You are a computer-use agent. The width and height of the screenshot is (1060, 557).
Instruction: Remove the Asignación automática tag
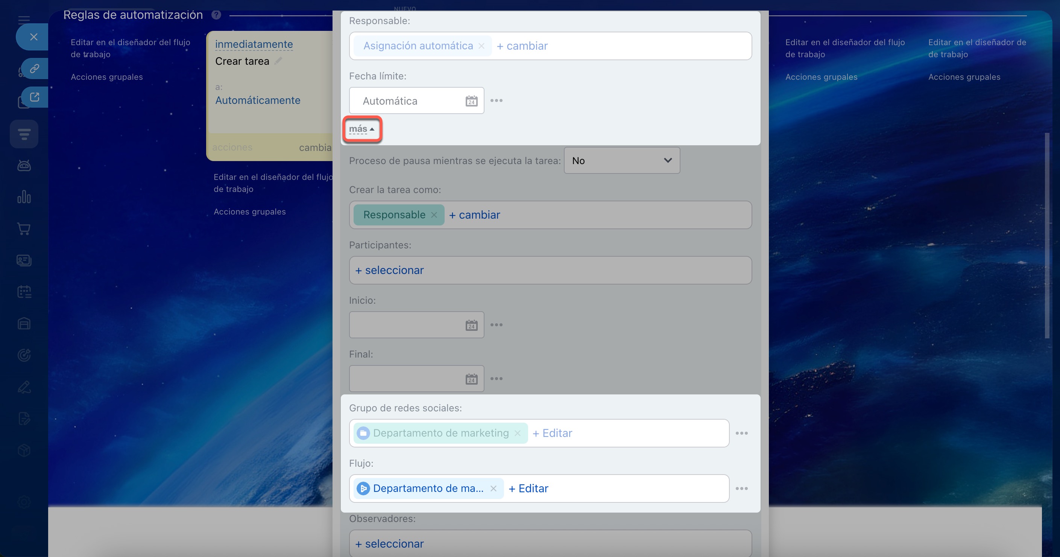(481, 46)
